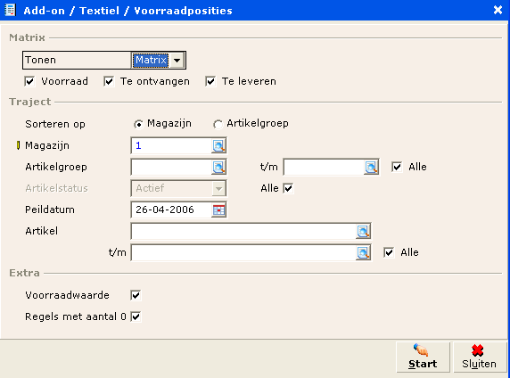The width and height of the screenshot is (510, 378).
Task: Open lookup icon beside Magazijn field
Action: (x=218, y=145)
